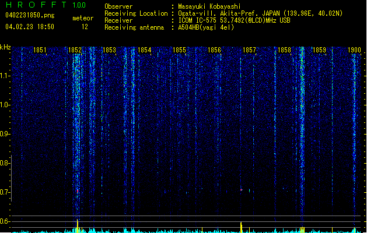This screenshot has height=233, width=367.
Task: Click the red meteor echo near 1857
Action: [242, 190]
